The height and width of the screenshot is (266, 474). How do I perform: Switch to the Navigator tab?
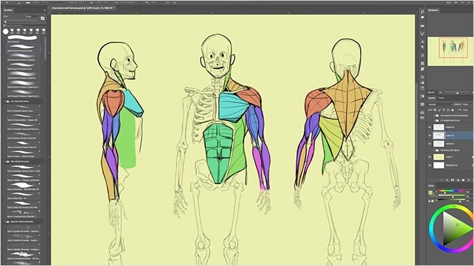click(x=433, y=11)
